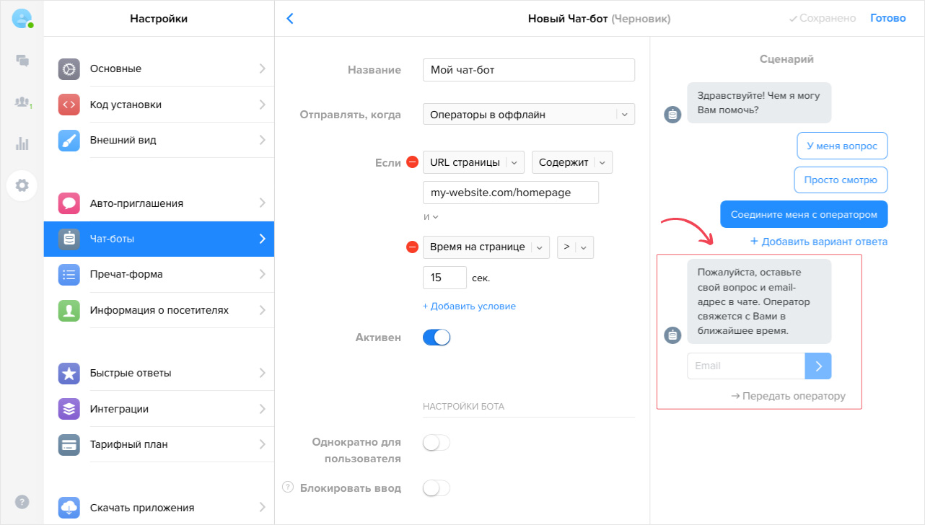Screen dimensions: 925x525
Task: Go back using the left arrow
Action: tap(290, 19)
